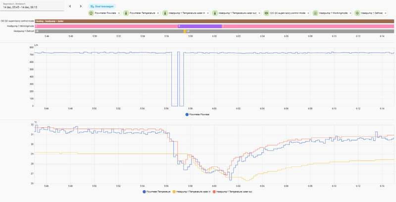
Task: Go to the next time period with right arrow
Action: [x=81, y=6]
